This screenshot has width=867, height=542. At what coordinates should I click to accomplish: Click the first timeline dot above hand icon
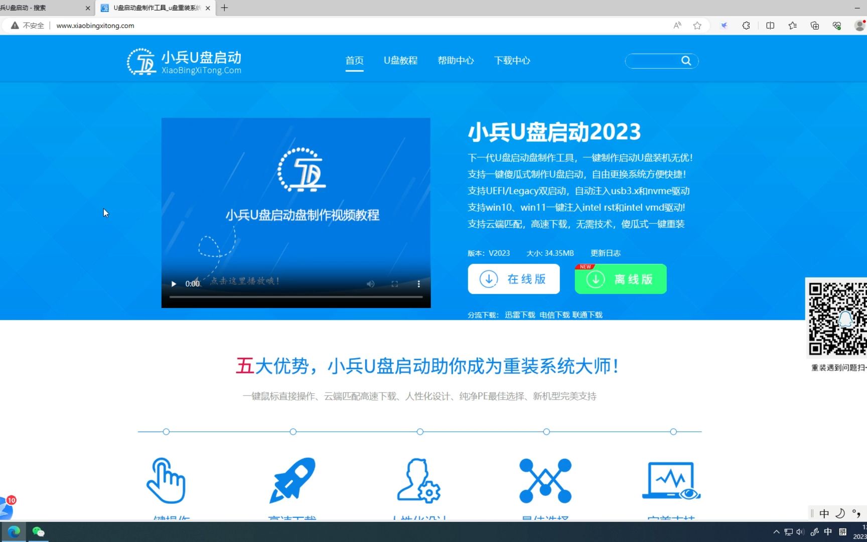[x=166, y=432]
